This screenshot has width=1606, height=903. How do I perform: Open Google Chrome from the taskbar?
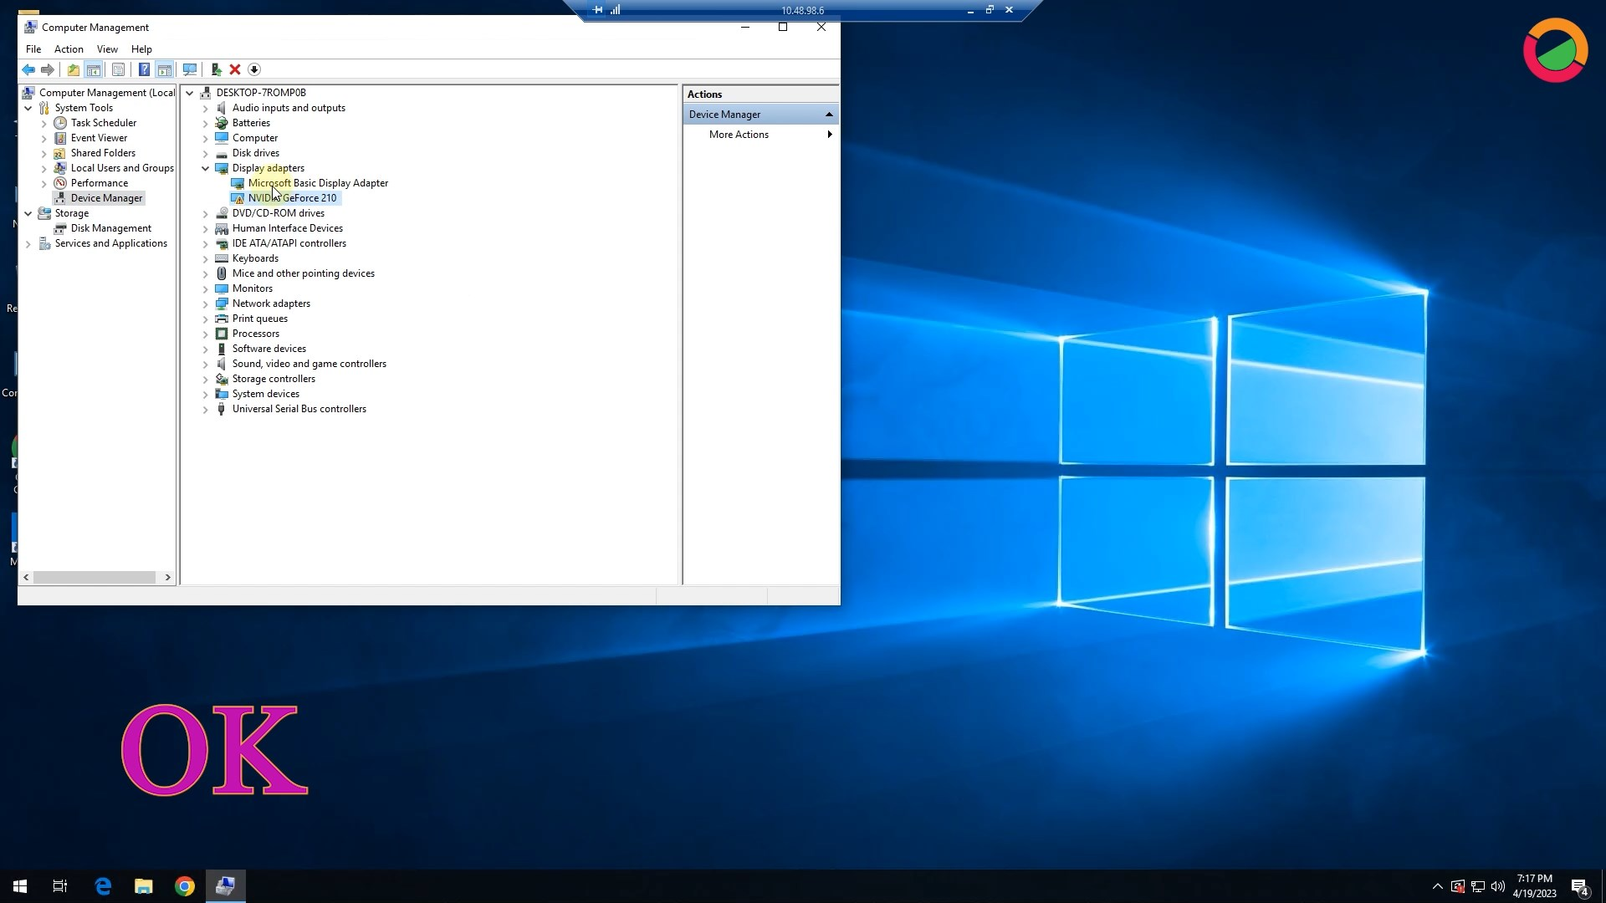click(185, 886)
